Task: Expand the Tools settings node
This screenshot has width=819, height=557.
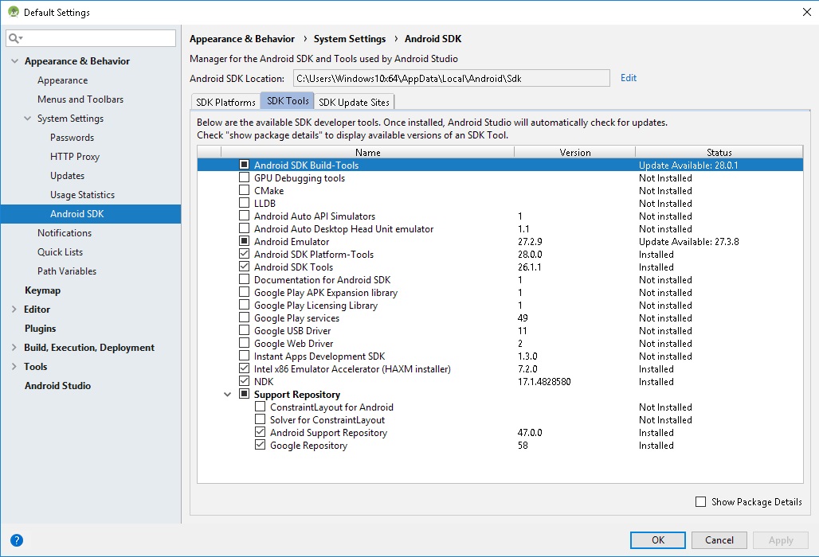Action: [14, 367]
